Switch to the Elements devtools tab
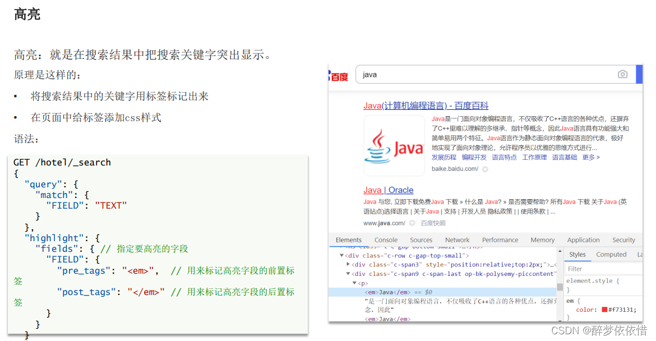This screenshot has height=341, width=656. [x=349, y=239]
